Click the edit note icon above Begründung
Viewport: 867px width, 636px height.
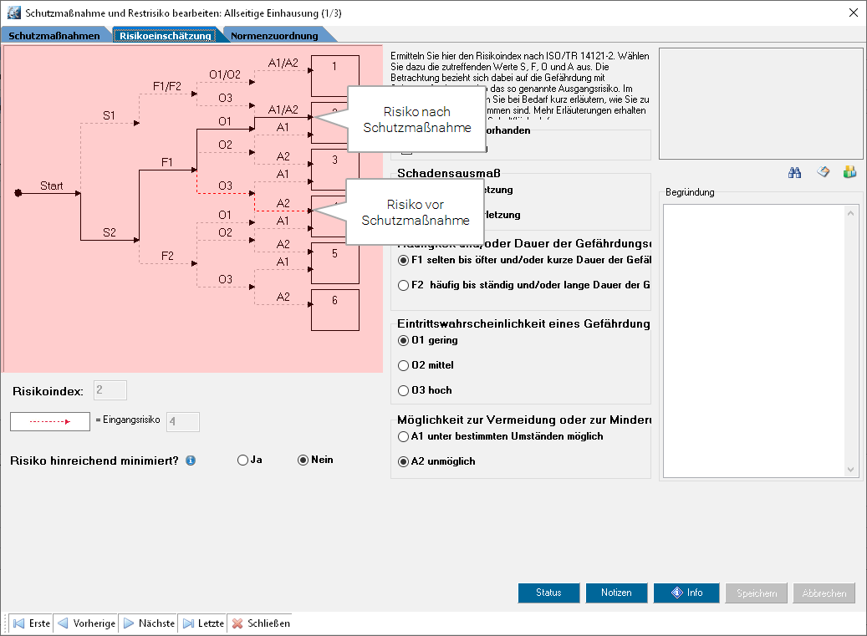pos(823,172)
